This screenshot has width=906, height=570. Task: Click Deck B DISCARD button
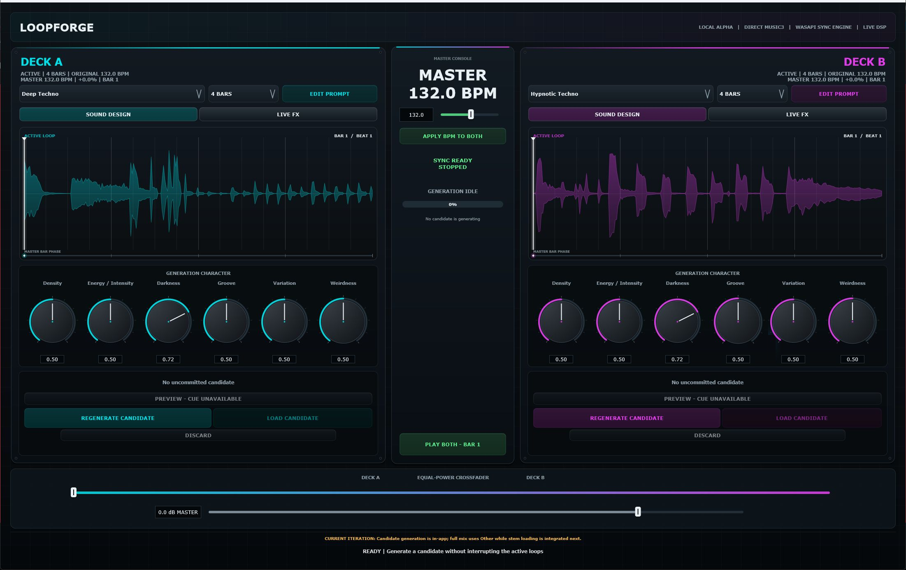[x=707, y=435]
